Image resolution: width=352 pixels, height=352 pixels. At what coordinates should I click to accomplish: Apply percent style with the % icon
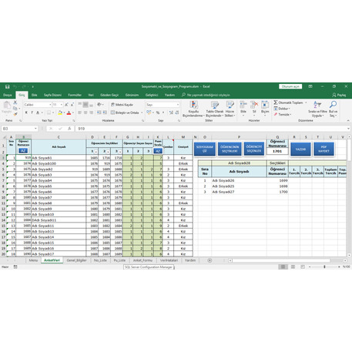tap(158, 112)
